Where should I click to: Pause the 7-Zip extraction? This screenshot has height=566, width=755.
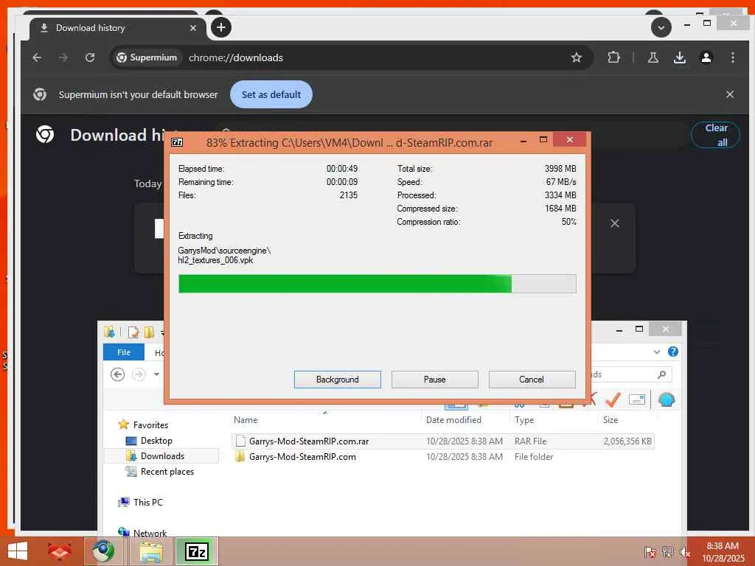[x=434, y=380]
